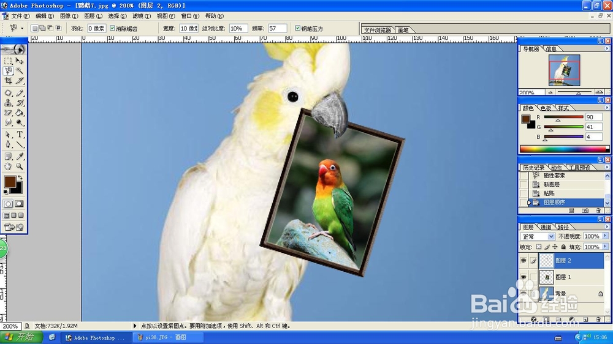
Task: Open the 滤镜 (Filter) menu
Action: tap(141, 16)
